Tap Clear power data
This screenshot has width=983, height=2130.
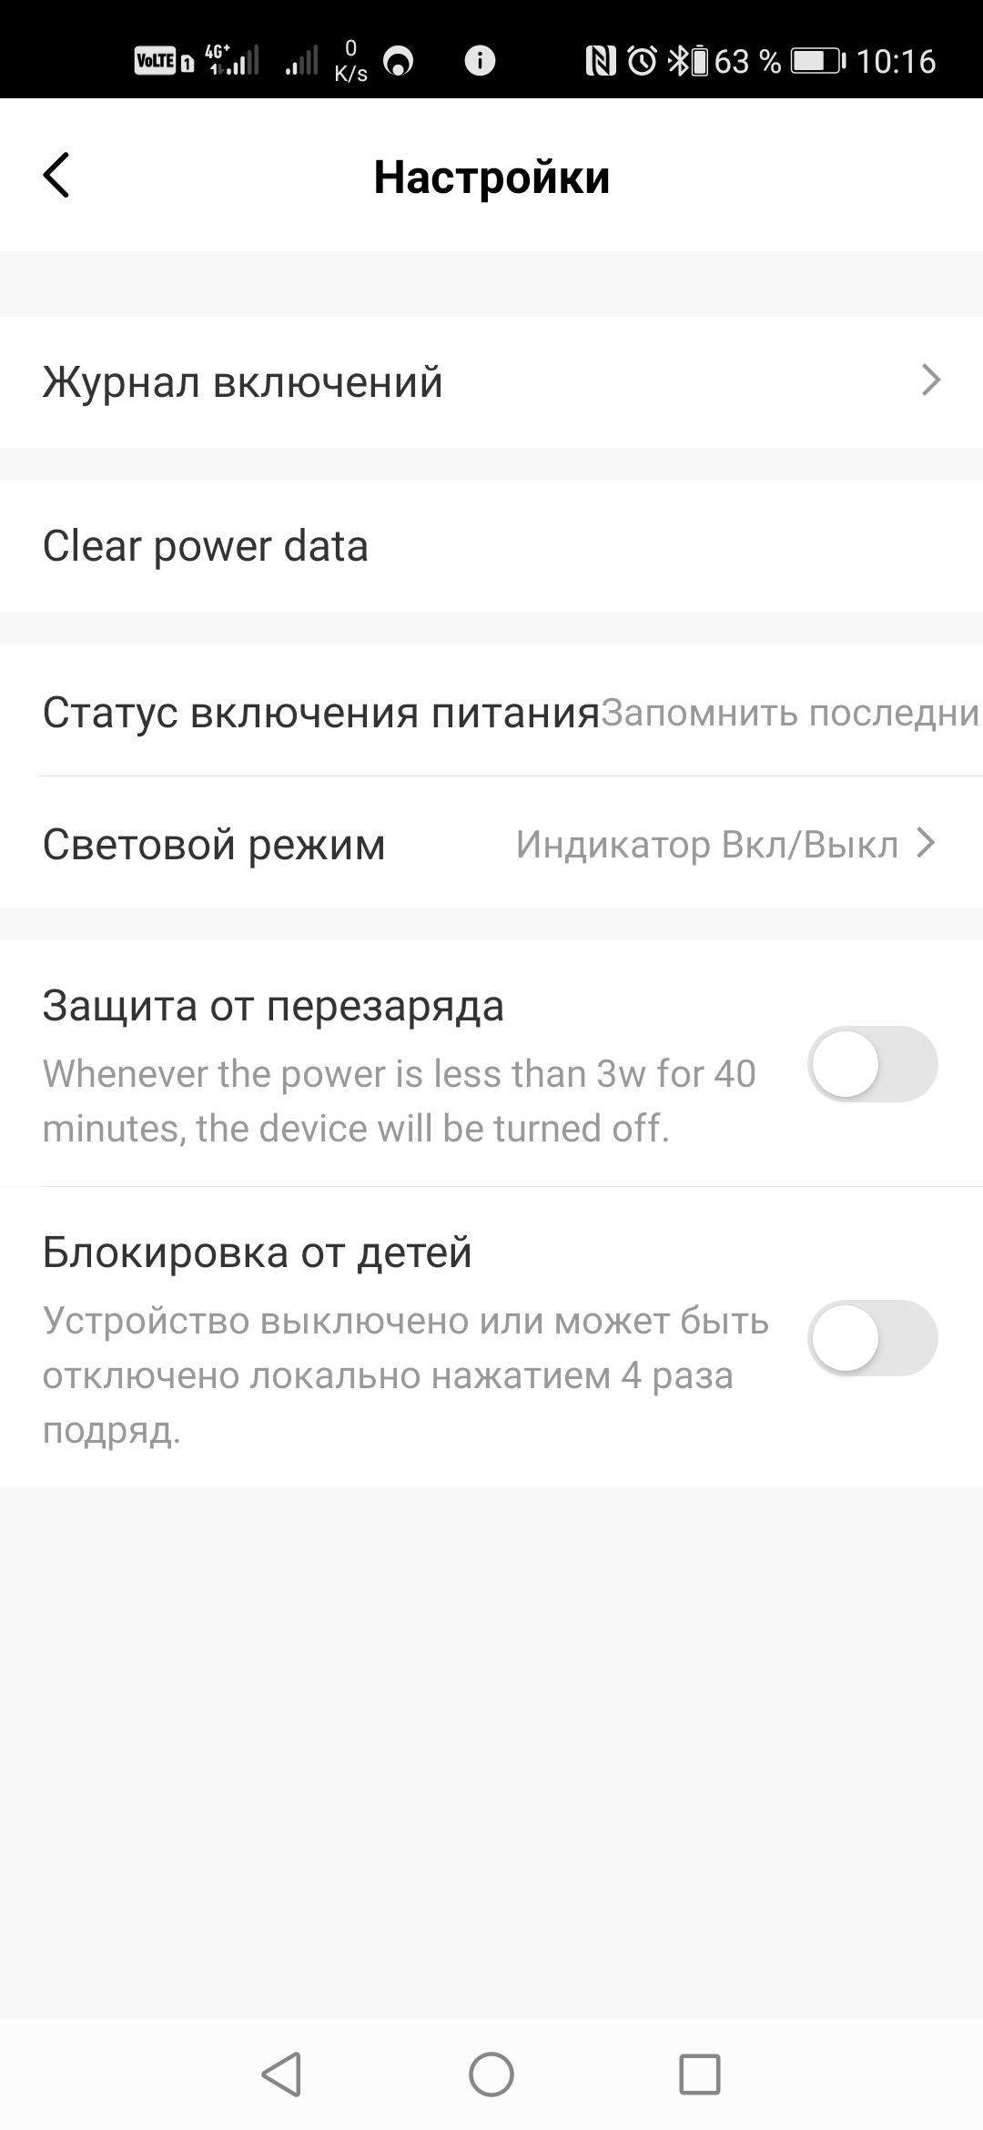pos(206,546)
